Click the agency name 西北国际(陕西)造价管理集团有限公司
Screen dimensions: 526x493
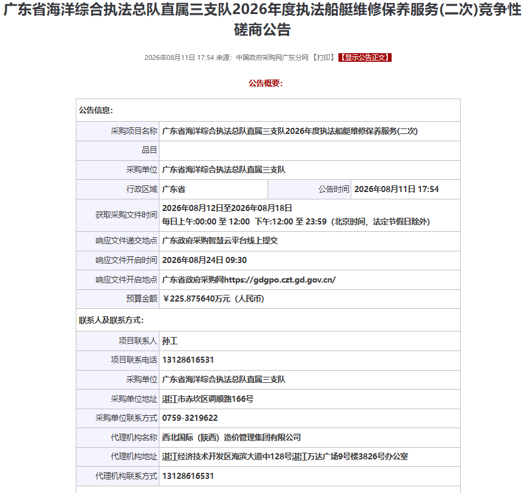pyautogui.click(x=232, y=437)
